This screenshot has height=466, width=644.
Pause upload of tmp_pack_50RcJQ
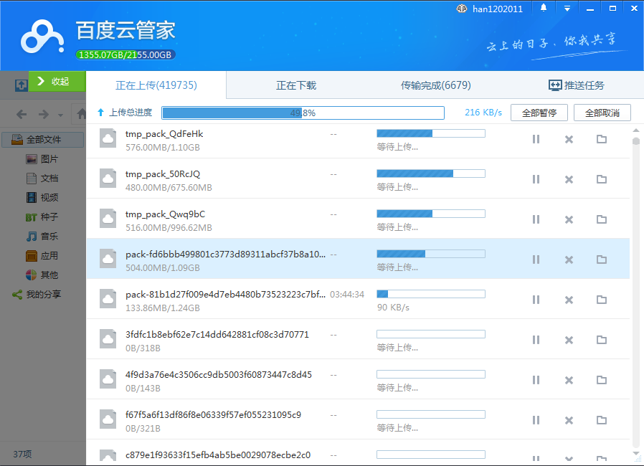click(x=536, y=179)
